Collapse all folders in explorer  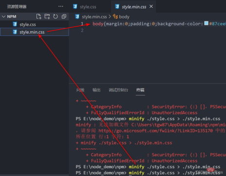point(64,17)
